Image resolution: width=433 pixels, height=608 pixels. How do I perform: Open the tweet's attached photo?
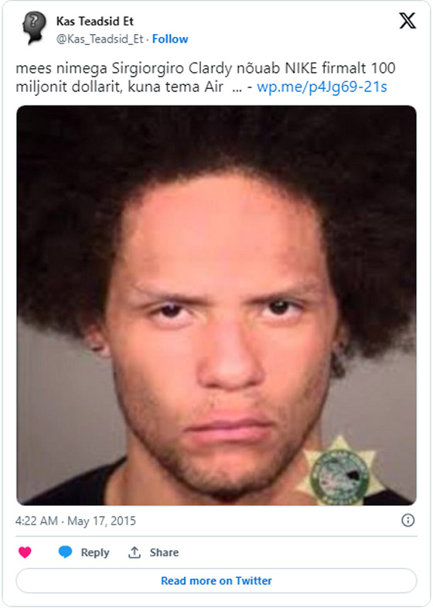coord(216,306)
